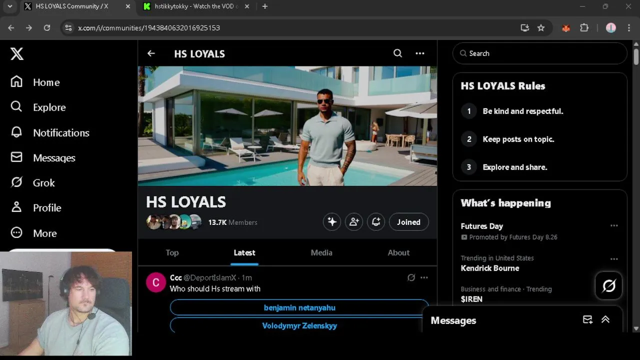
Task: Open Profile in the sidebar
Action: 36,207
